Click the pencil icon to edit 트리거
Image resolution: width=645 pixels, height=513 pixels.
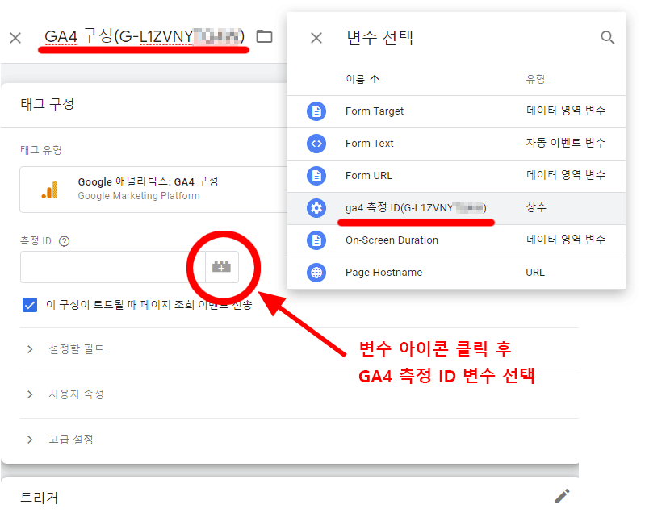pos(563,496)
